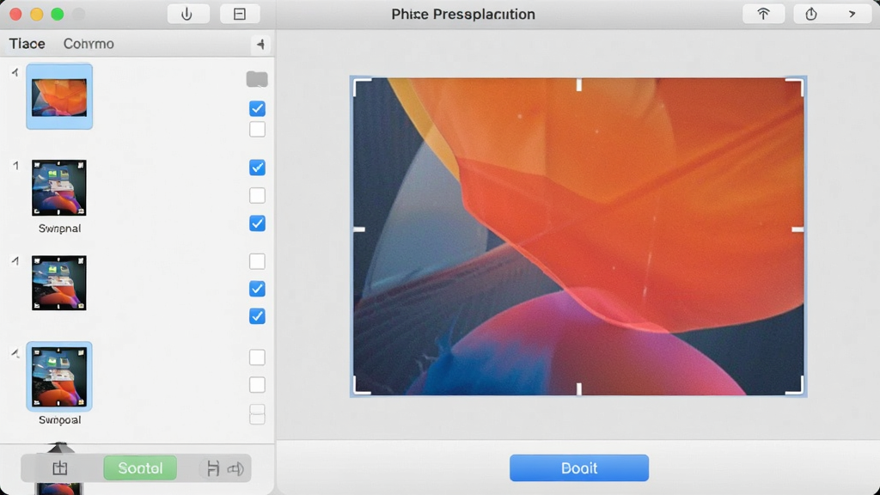This screenshot has width=880, height=495.
Task: Click the save disk icon at bottom
Action: pyautogui.click(x=213, y=468)
